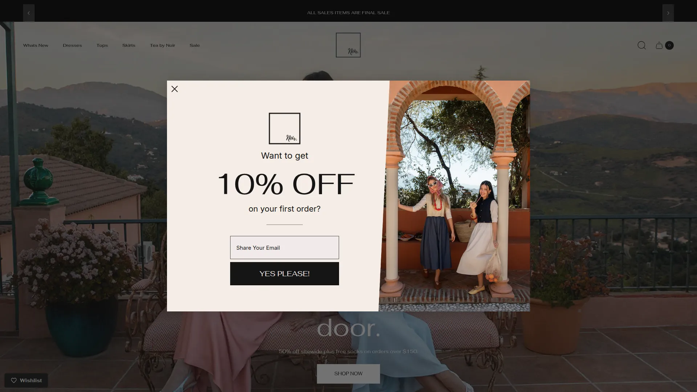Close the 10% off popup

click(x=175, y=89)
